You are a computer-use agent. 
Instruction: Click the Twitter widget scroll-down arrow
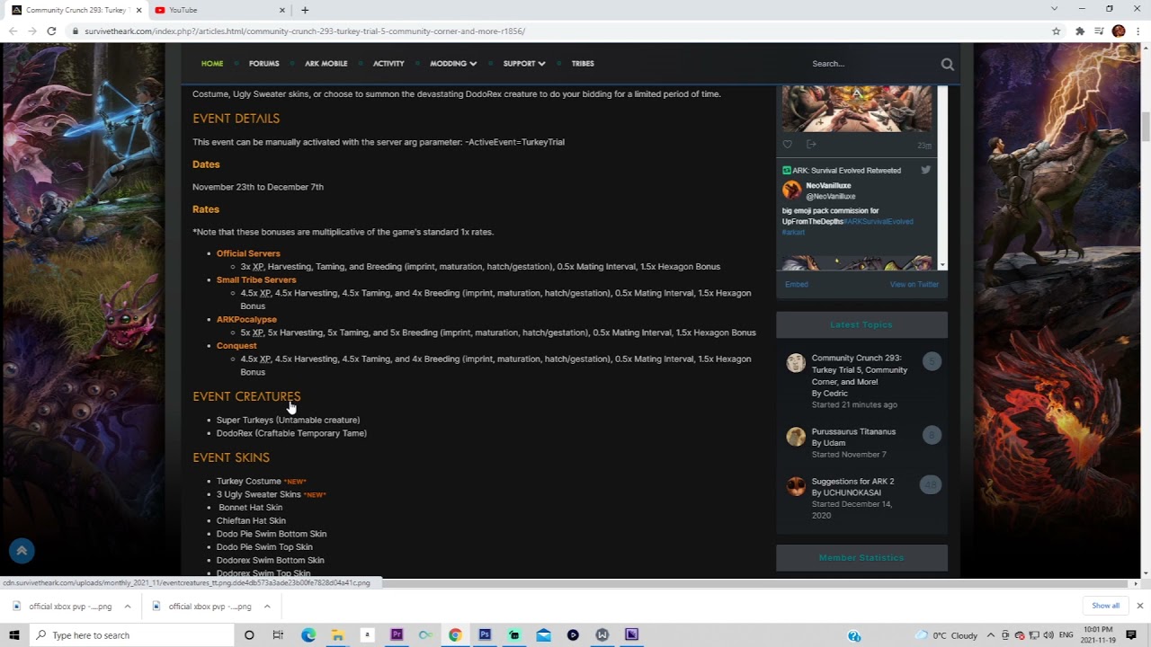(942, 265)
